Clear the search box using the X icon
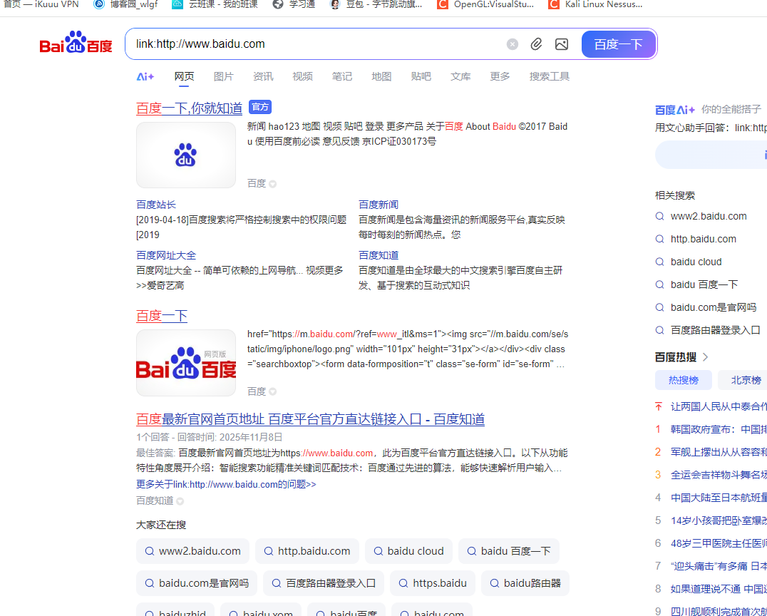Screen dimensions: 767x616 [x=512, y=43]
